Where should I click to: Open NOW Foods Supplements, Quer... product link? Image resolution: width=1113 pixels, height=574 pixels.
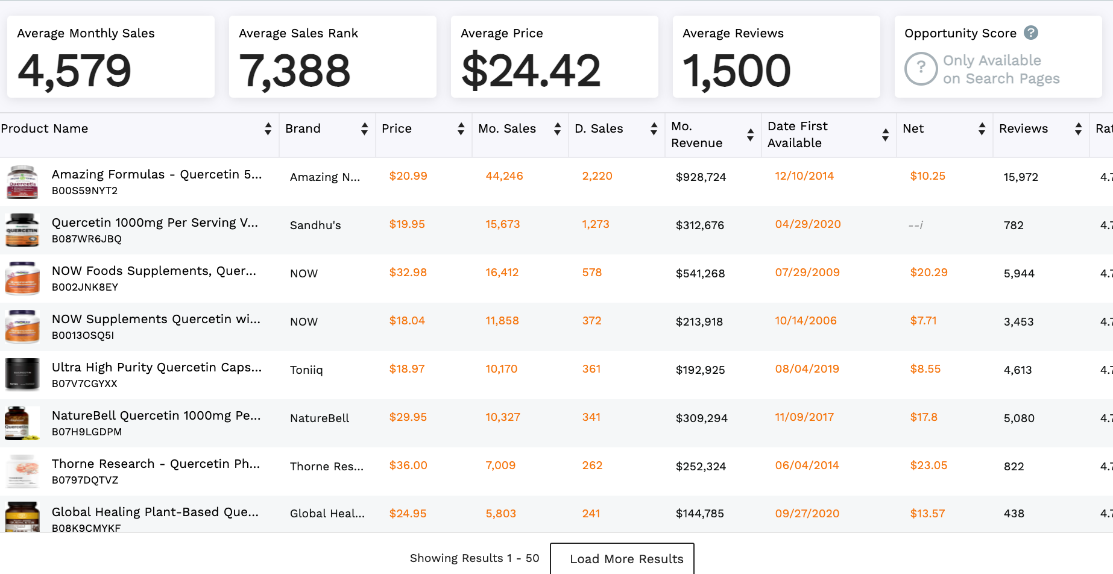click(154, 271)
